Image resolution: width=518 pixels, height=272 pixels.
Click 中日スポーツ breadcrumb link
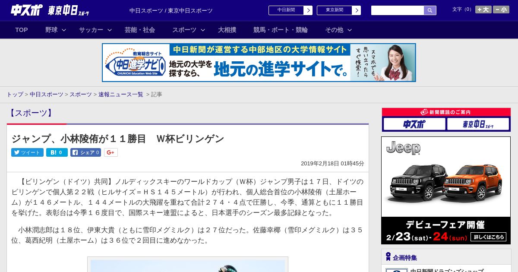(x=46, y=94)
